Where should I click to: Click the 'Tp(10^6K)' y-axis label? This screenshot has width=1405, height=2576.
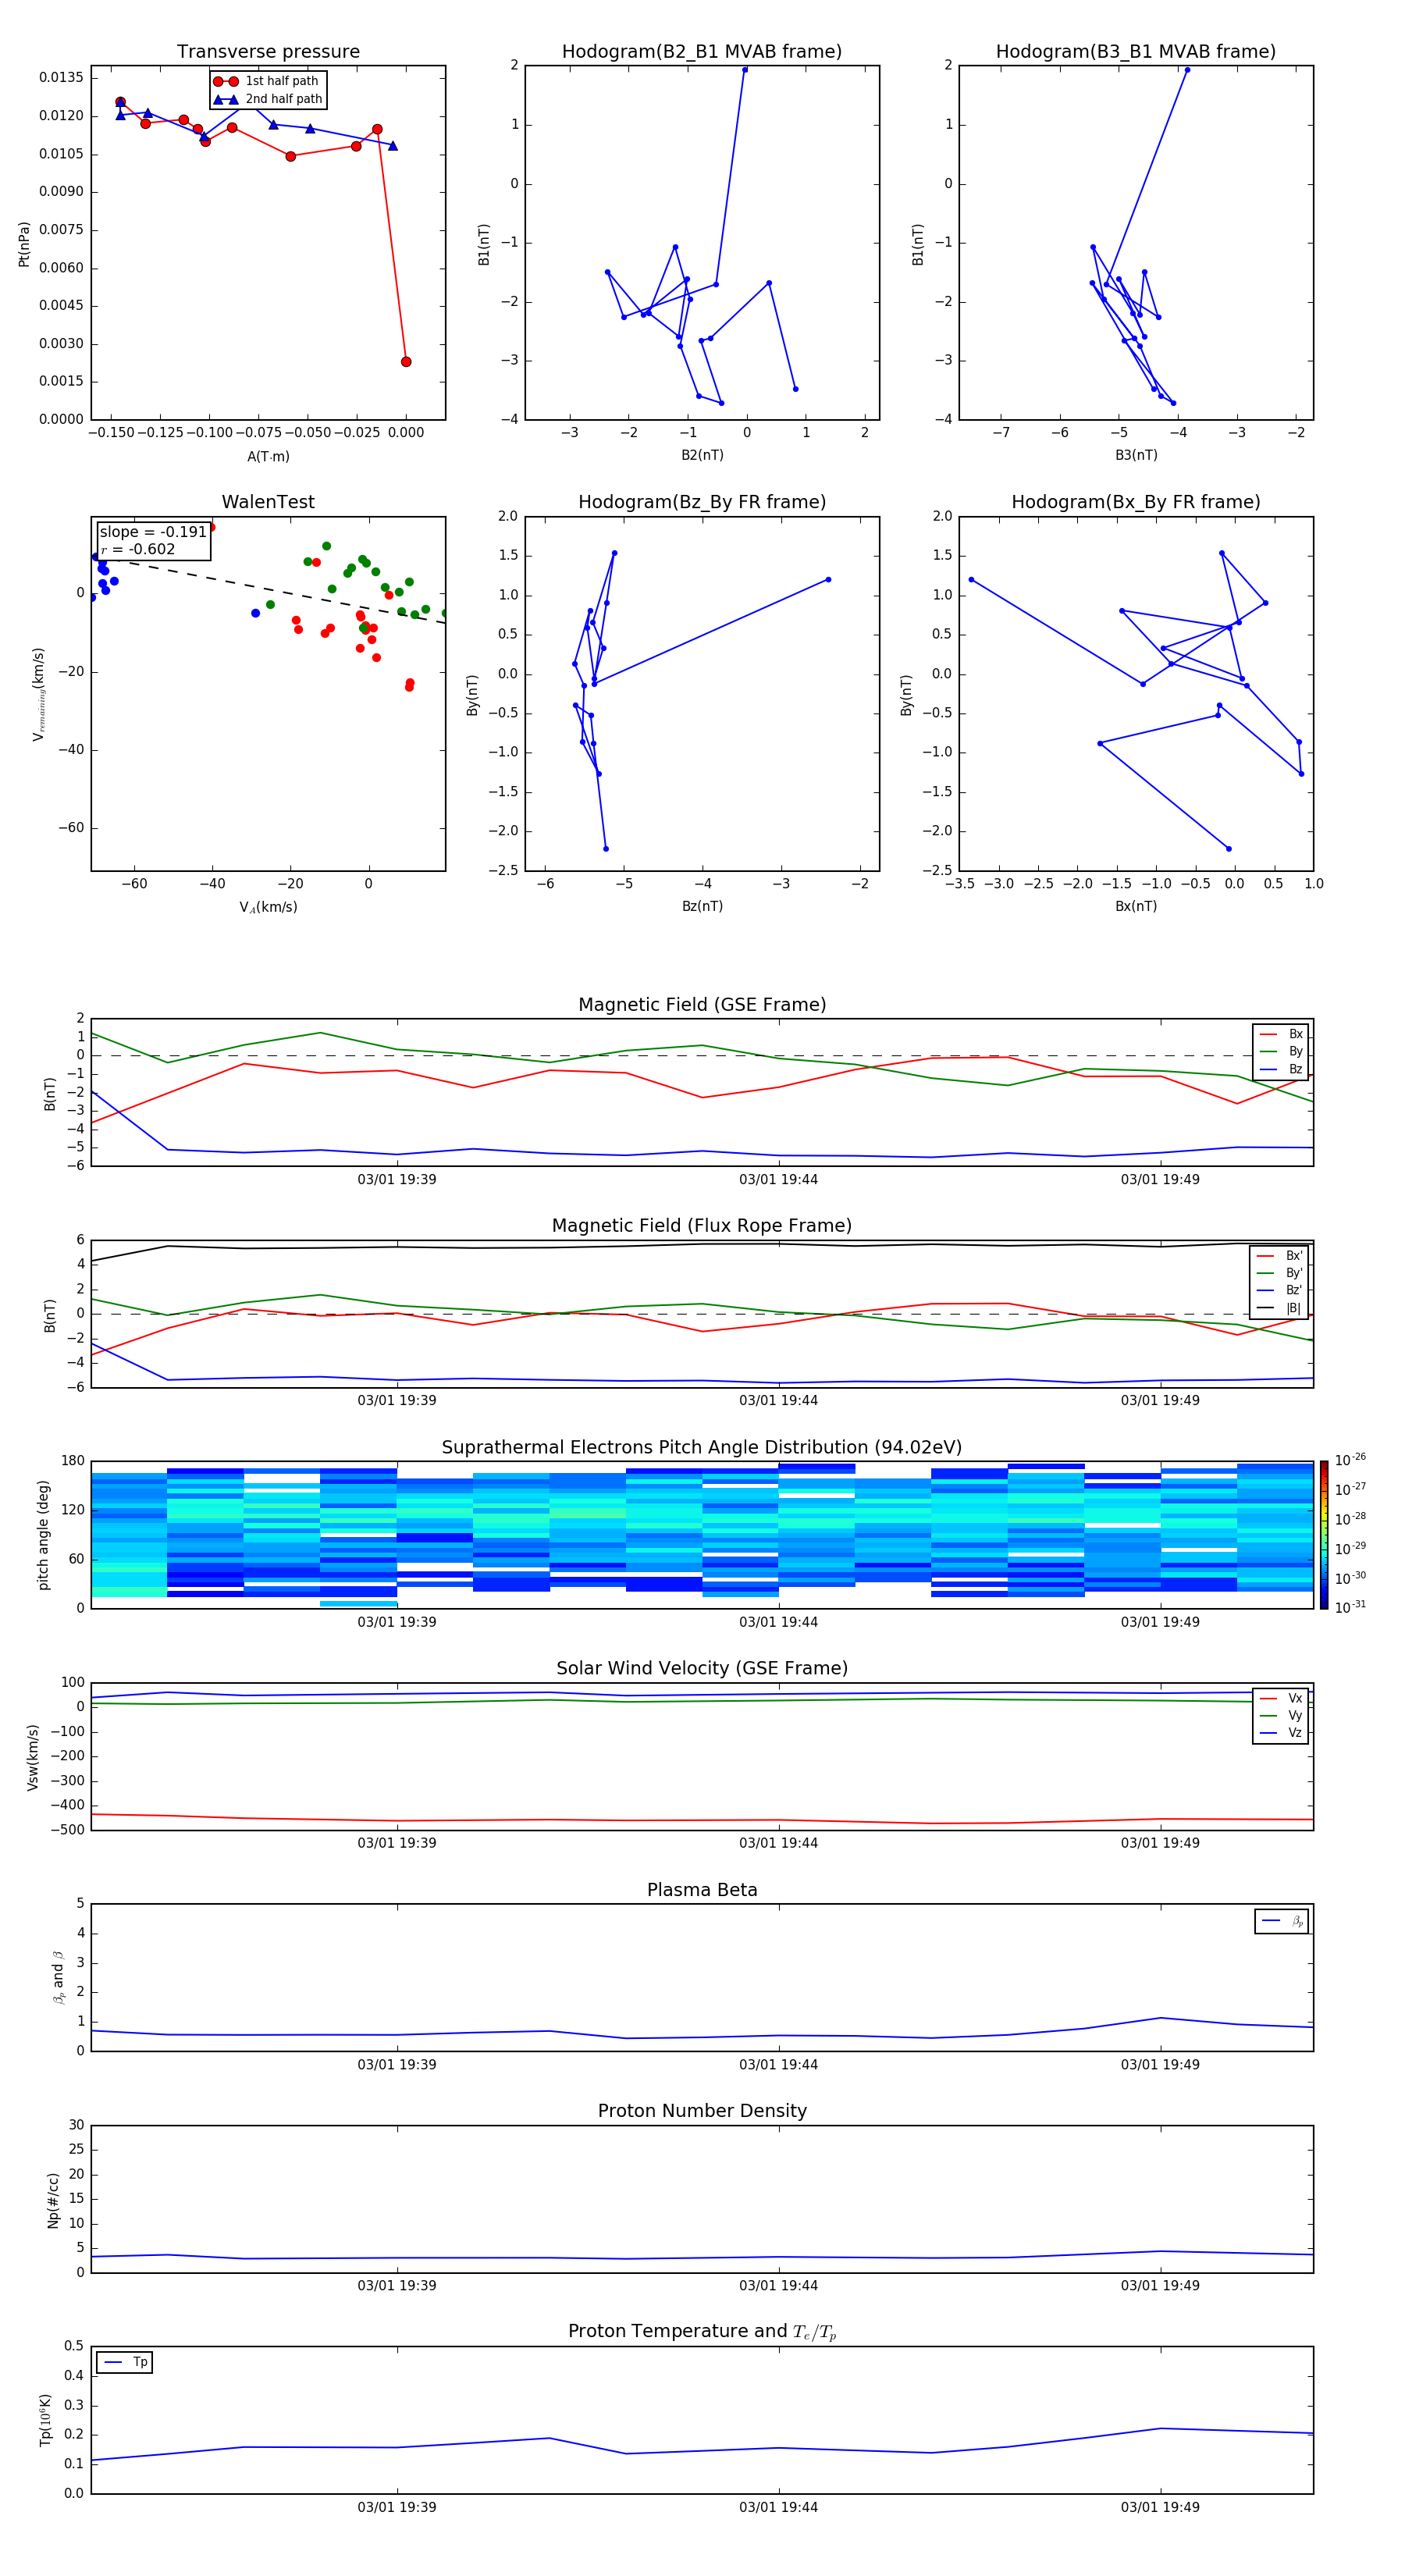(x=45, y=2420)
